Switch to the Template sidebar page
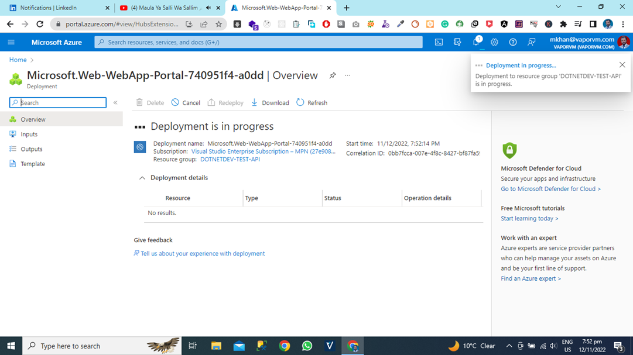633x355 pixels. 33,164
